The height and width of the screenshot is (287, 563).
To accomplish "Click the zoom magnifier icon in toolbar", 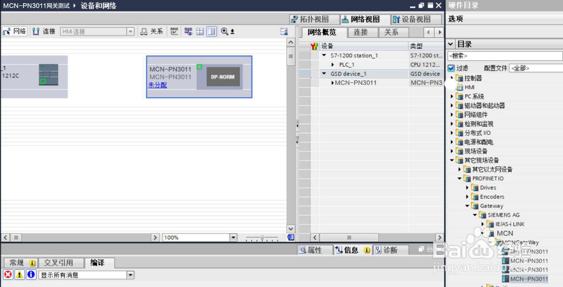I will click(x=224, y=31).
